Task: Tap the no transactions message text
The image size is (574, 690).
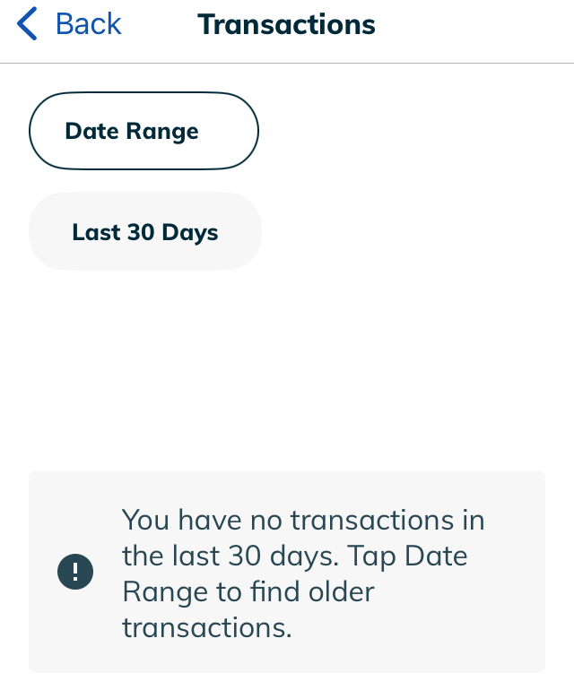Action: (302, 573)
